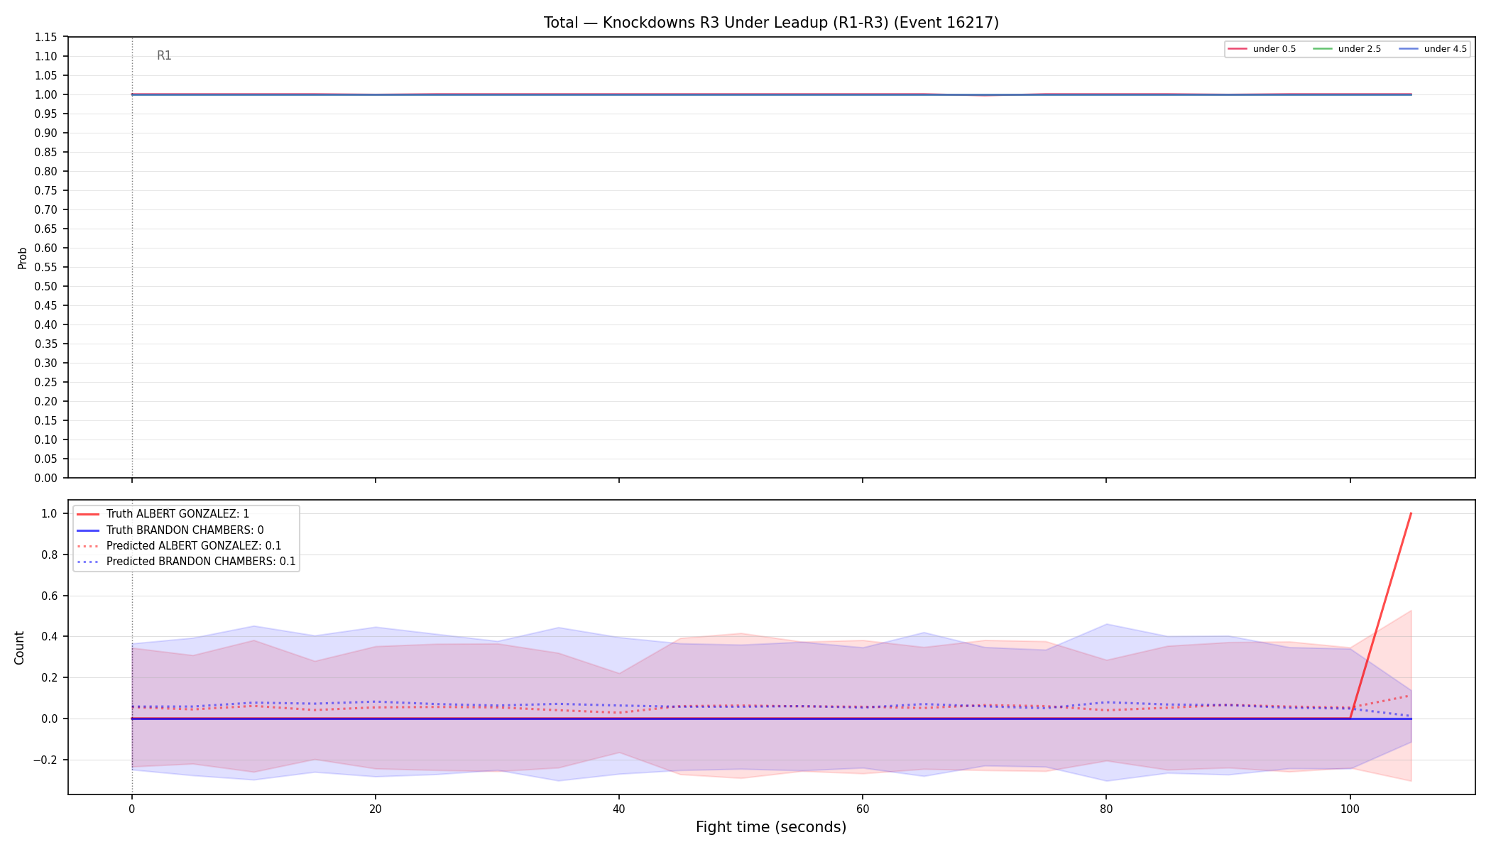Click the x-axis tick label 60
Image resolution: width=1491 pixels, height=852 pixels.
pyautogui.click(x=862, y=808)
